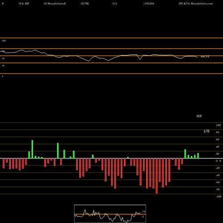Open the mini RSI overview thumbnail chart
Image resolution: width=223 pixels, height=223 pixels.
pyautogui.click(x=110, y=214)
